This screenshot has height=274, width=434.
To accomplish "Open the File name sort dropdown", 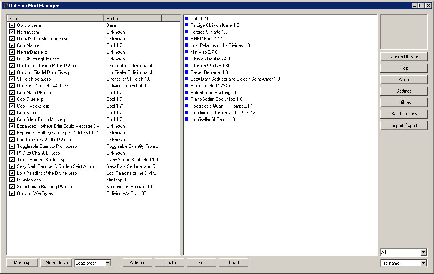I will click(x=424, y=263).
